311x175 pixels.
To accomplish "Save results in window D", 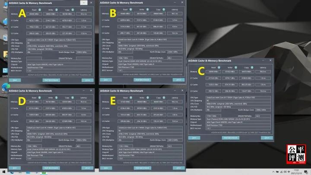I will click(x=15, y=168).
